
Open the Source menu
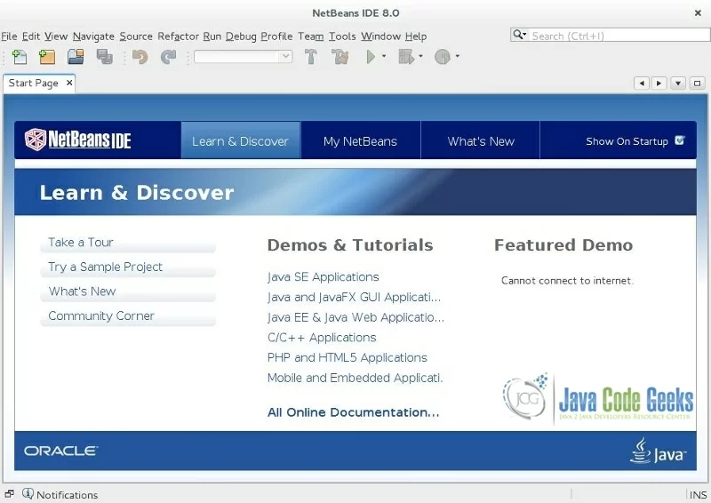point(136,36)
